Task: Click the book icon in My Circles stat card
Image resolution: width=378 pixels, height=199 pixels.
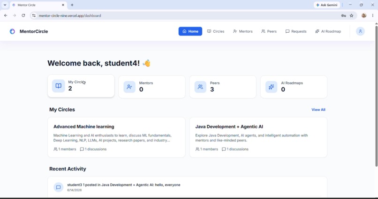Action: coord(58,85)
